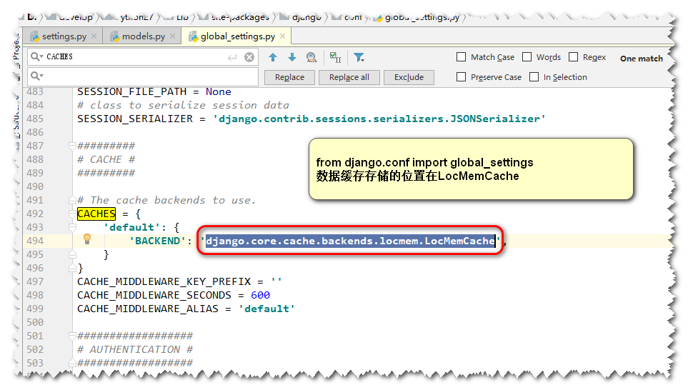This screenshot has width=688, height=390.
Task: Click the 'BACKEND' key on line 494
Action: point(157,241)
